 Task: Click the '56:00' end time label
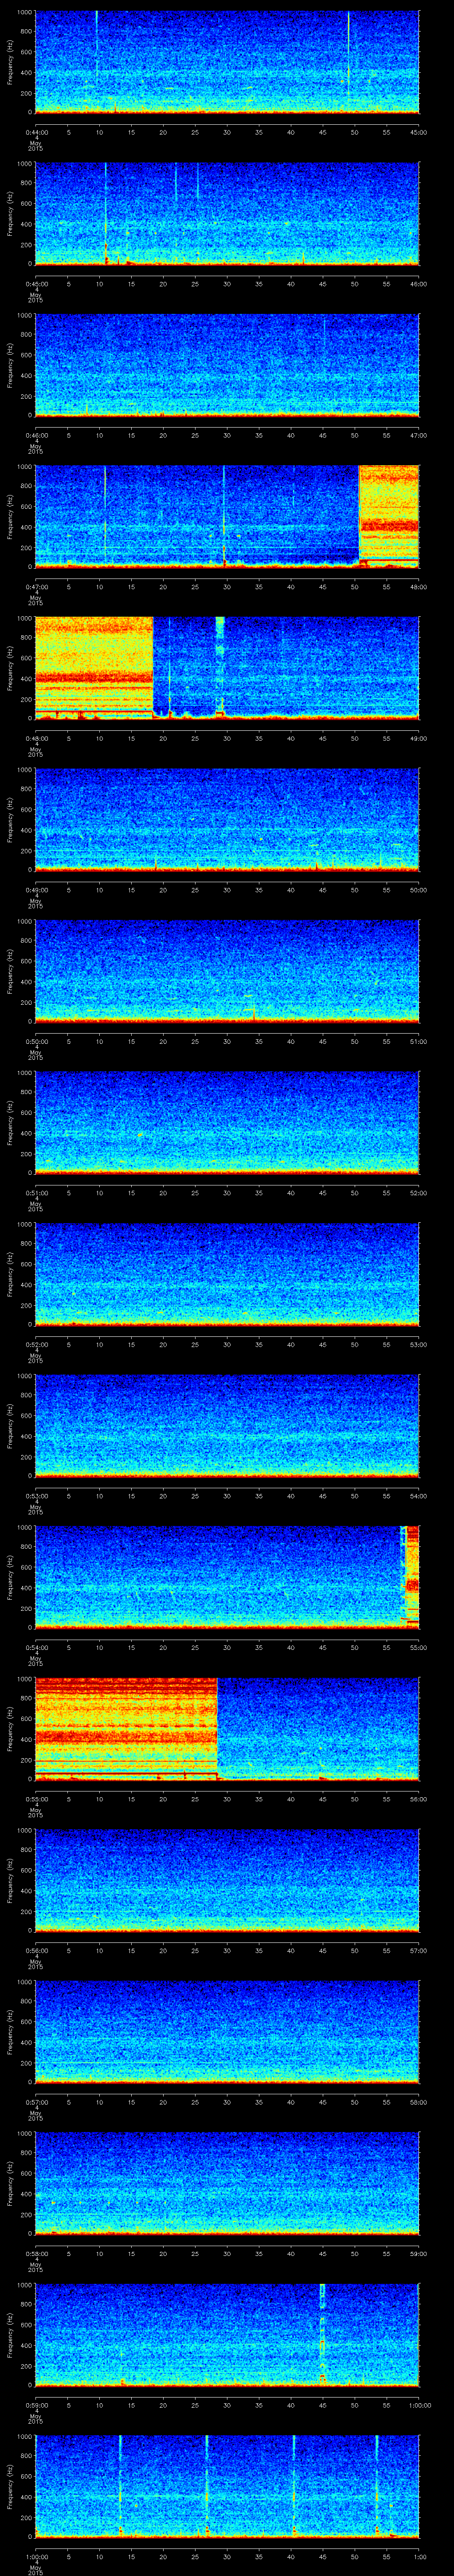(x=419, y=1799)
